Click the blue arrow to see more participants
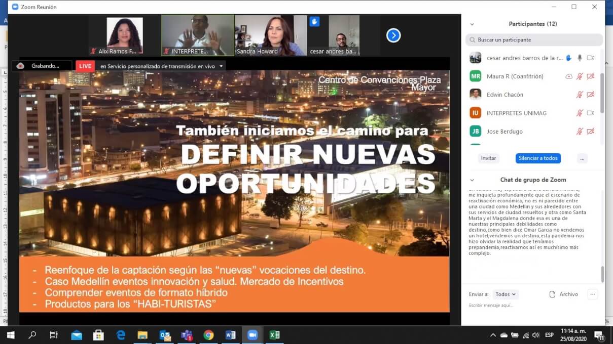 [x=393, y=35]
